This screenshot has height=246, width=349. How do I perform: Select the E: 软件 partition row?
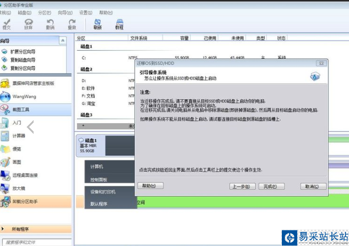pos(106,88)
